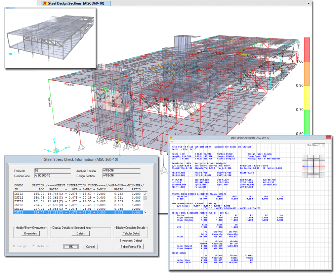Expand the tab list arrow at top right
The height and width of the screenshot is (273, 336).
pos(308,3)
